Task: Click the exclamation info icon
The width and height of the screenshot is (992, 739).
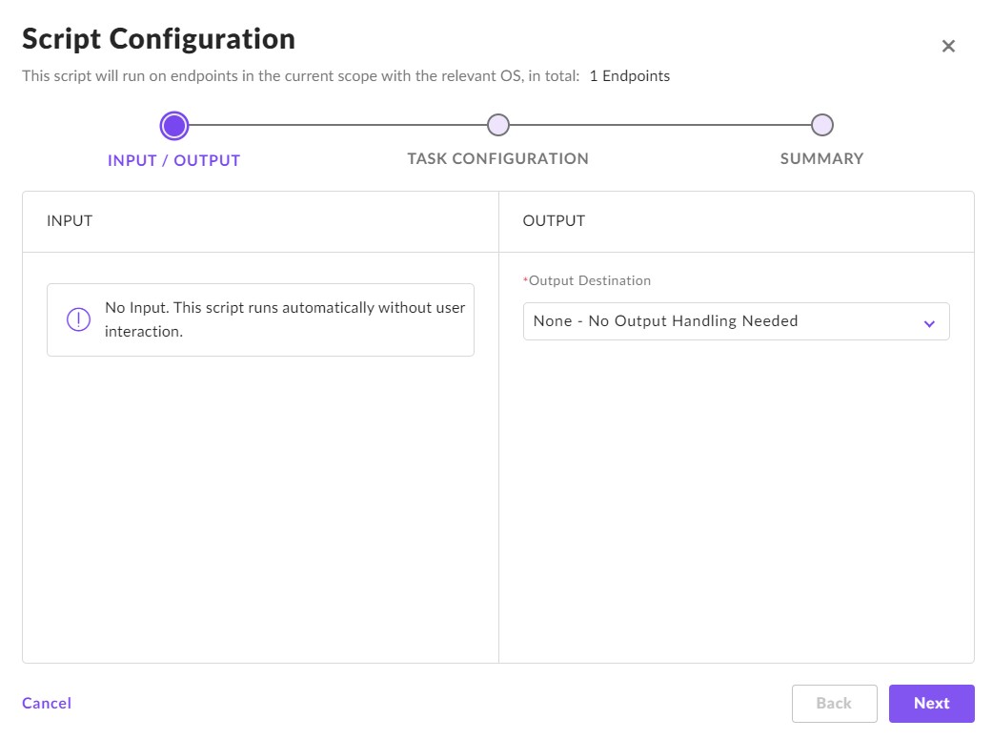Action: [78, 319]
